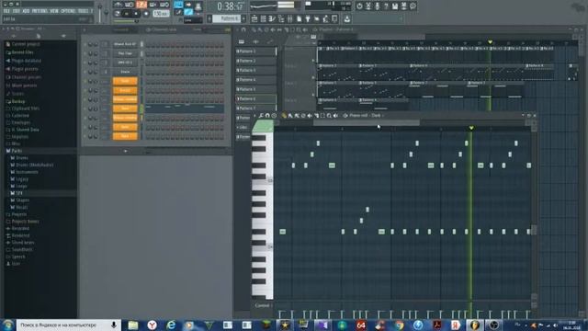Mute the Snare channel with its LED
The height and width of the screenshot is (331, 588).
(x=85, y=72)
